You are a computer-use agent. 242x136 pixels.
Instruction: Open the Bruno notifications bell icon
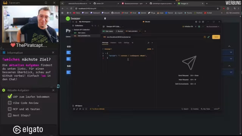(x=83, y=109)
